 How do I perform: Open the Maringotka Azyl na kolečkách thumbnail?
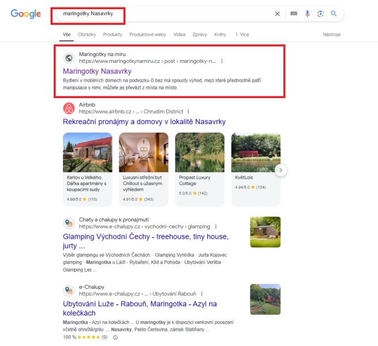click(265, 299)
